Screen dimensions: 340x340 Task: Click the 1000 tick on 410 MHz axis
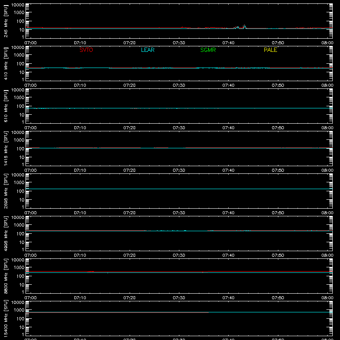pyautogui.click(x=19, y=55)
